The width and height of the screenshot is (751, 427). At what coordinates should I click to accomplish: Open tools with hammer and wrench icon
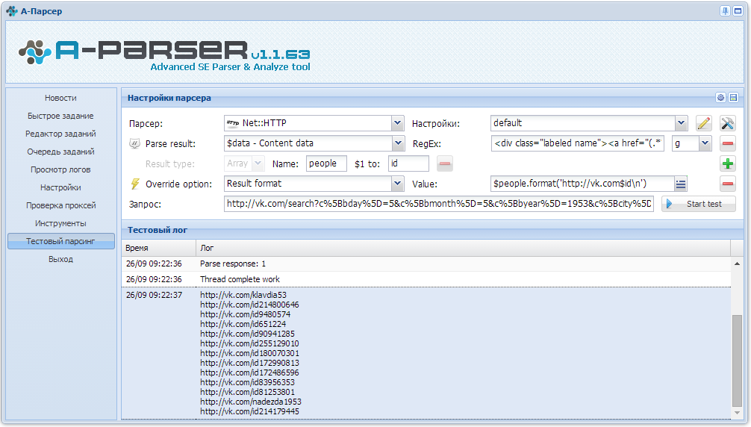point(728,123)
